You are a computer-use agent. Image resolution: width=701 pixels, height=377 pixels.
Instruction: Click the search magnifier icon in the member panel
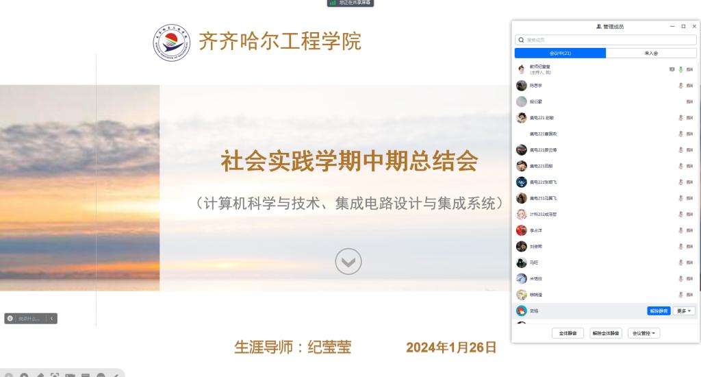point(521,40)
